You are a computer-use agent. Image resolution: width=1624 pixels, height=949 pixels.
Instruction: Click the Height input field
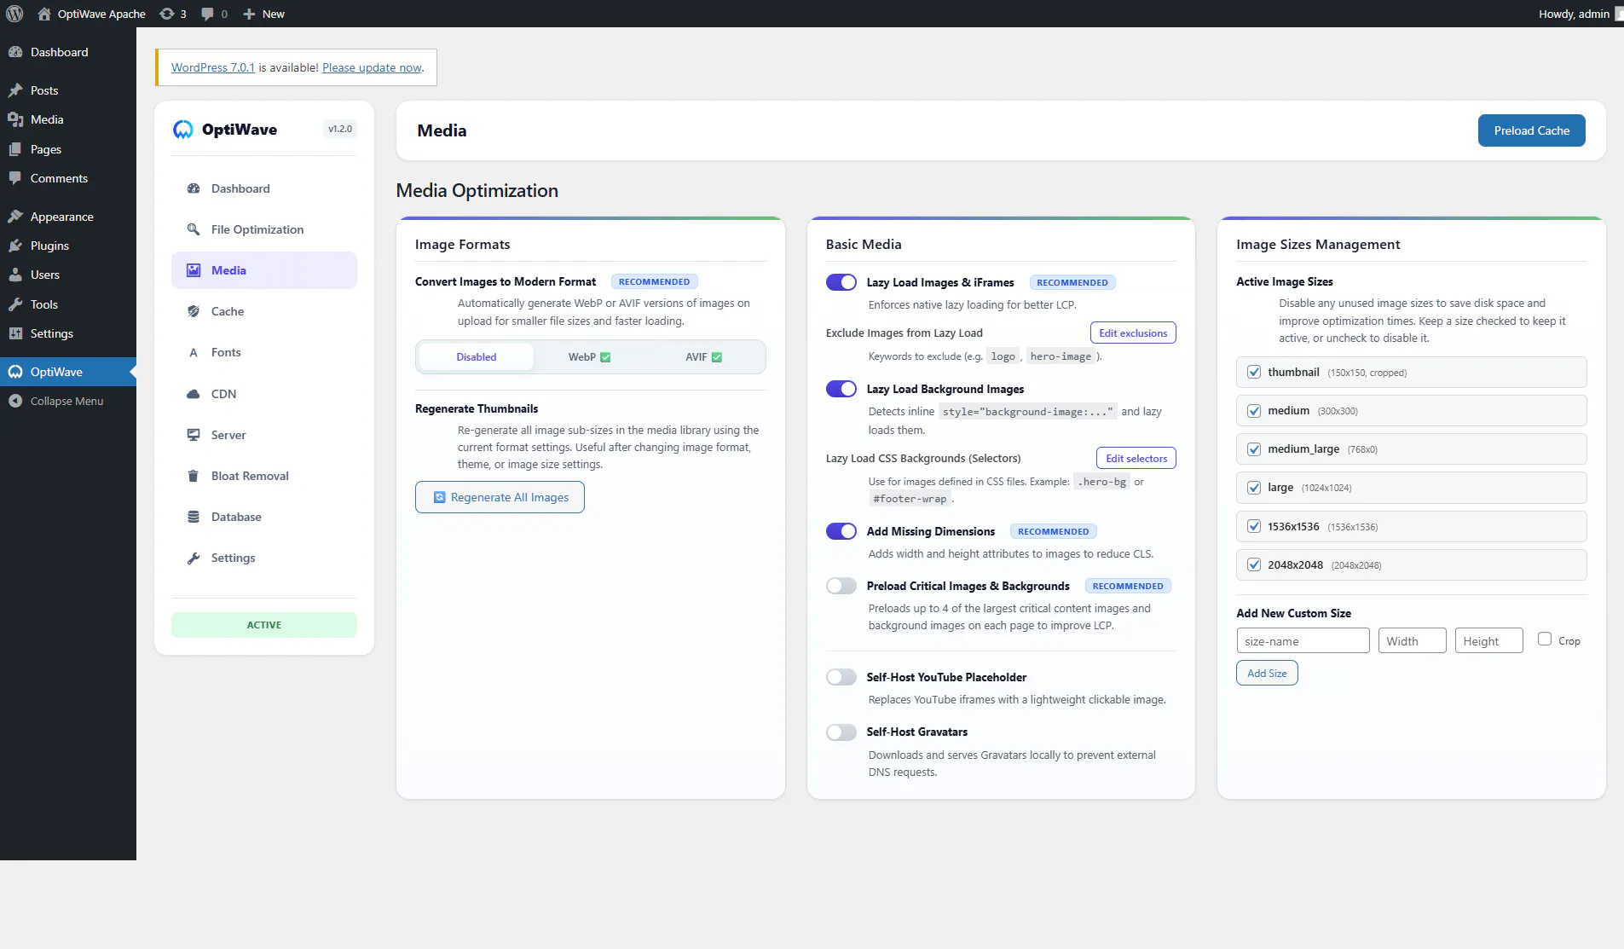point(1488,641)
